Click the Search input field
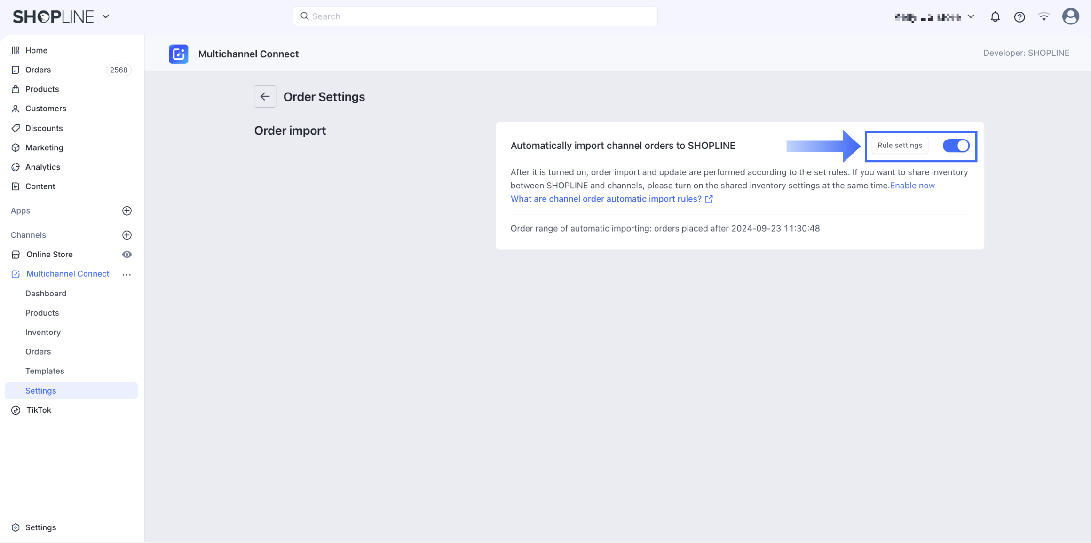 point(475,16)
